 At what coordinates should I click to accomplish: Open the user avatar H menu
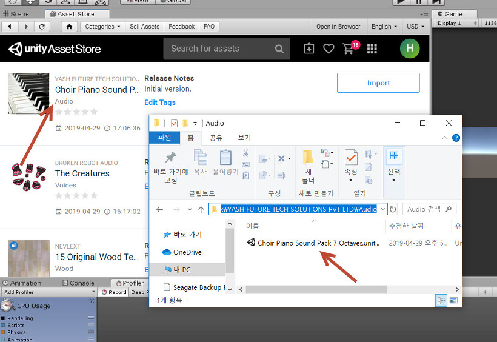[x=410, y=49]
